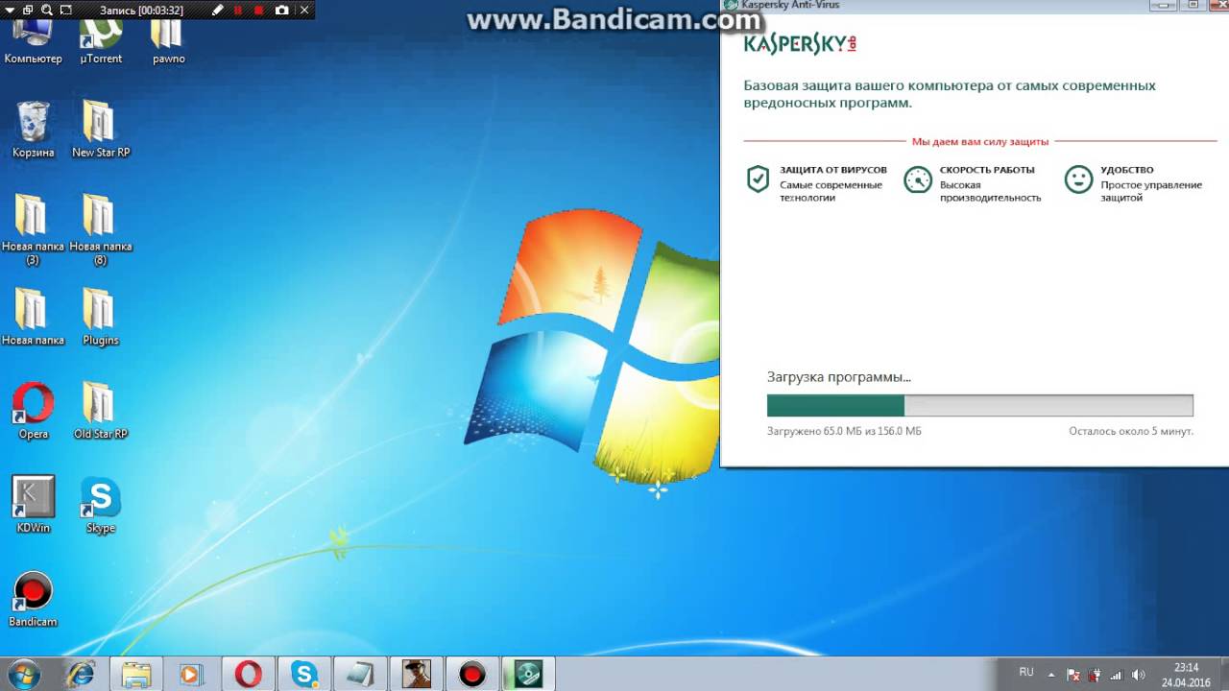The width and height of the screenshot is (1229, 691).
Task: Click the Kaspersky Lab logo
Action: [x=800, y=43]
